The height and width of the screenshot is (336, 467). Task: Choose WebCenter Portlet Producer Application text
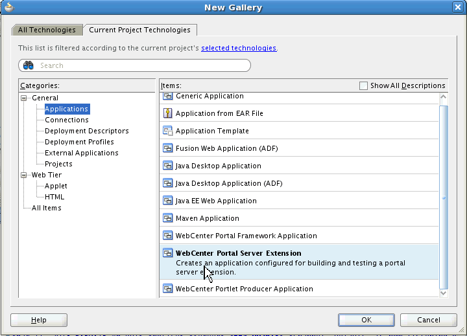point(245,289)
